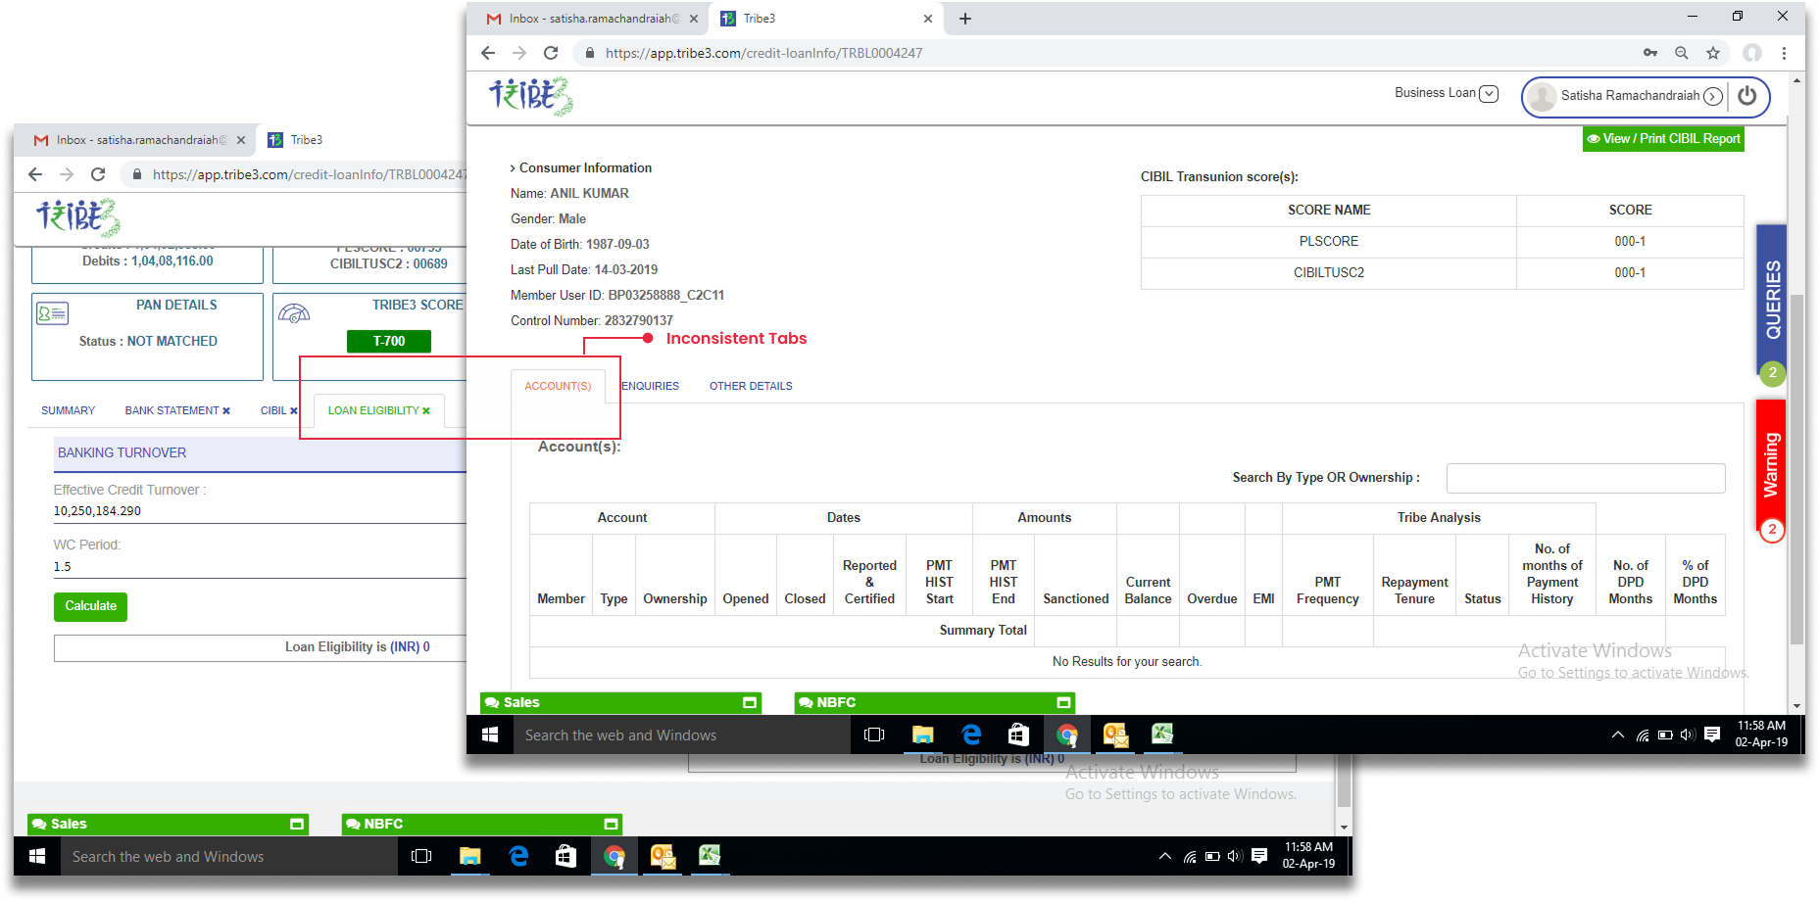Open Task View on front taskbar

(x=875, y=735)
